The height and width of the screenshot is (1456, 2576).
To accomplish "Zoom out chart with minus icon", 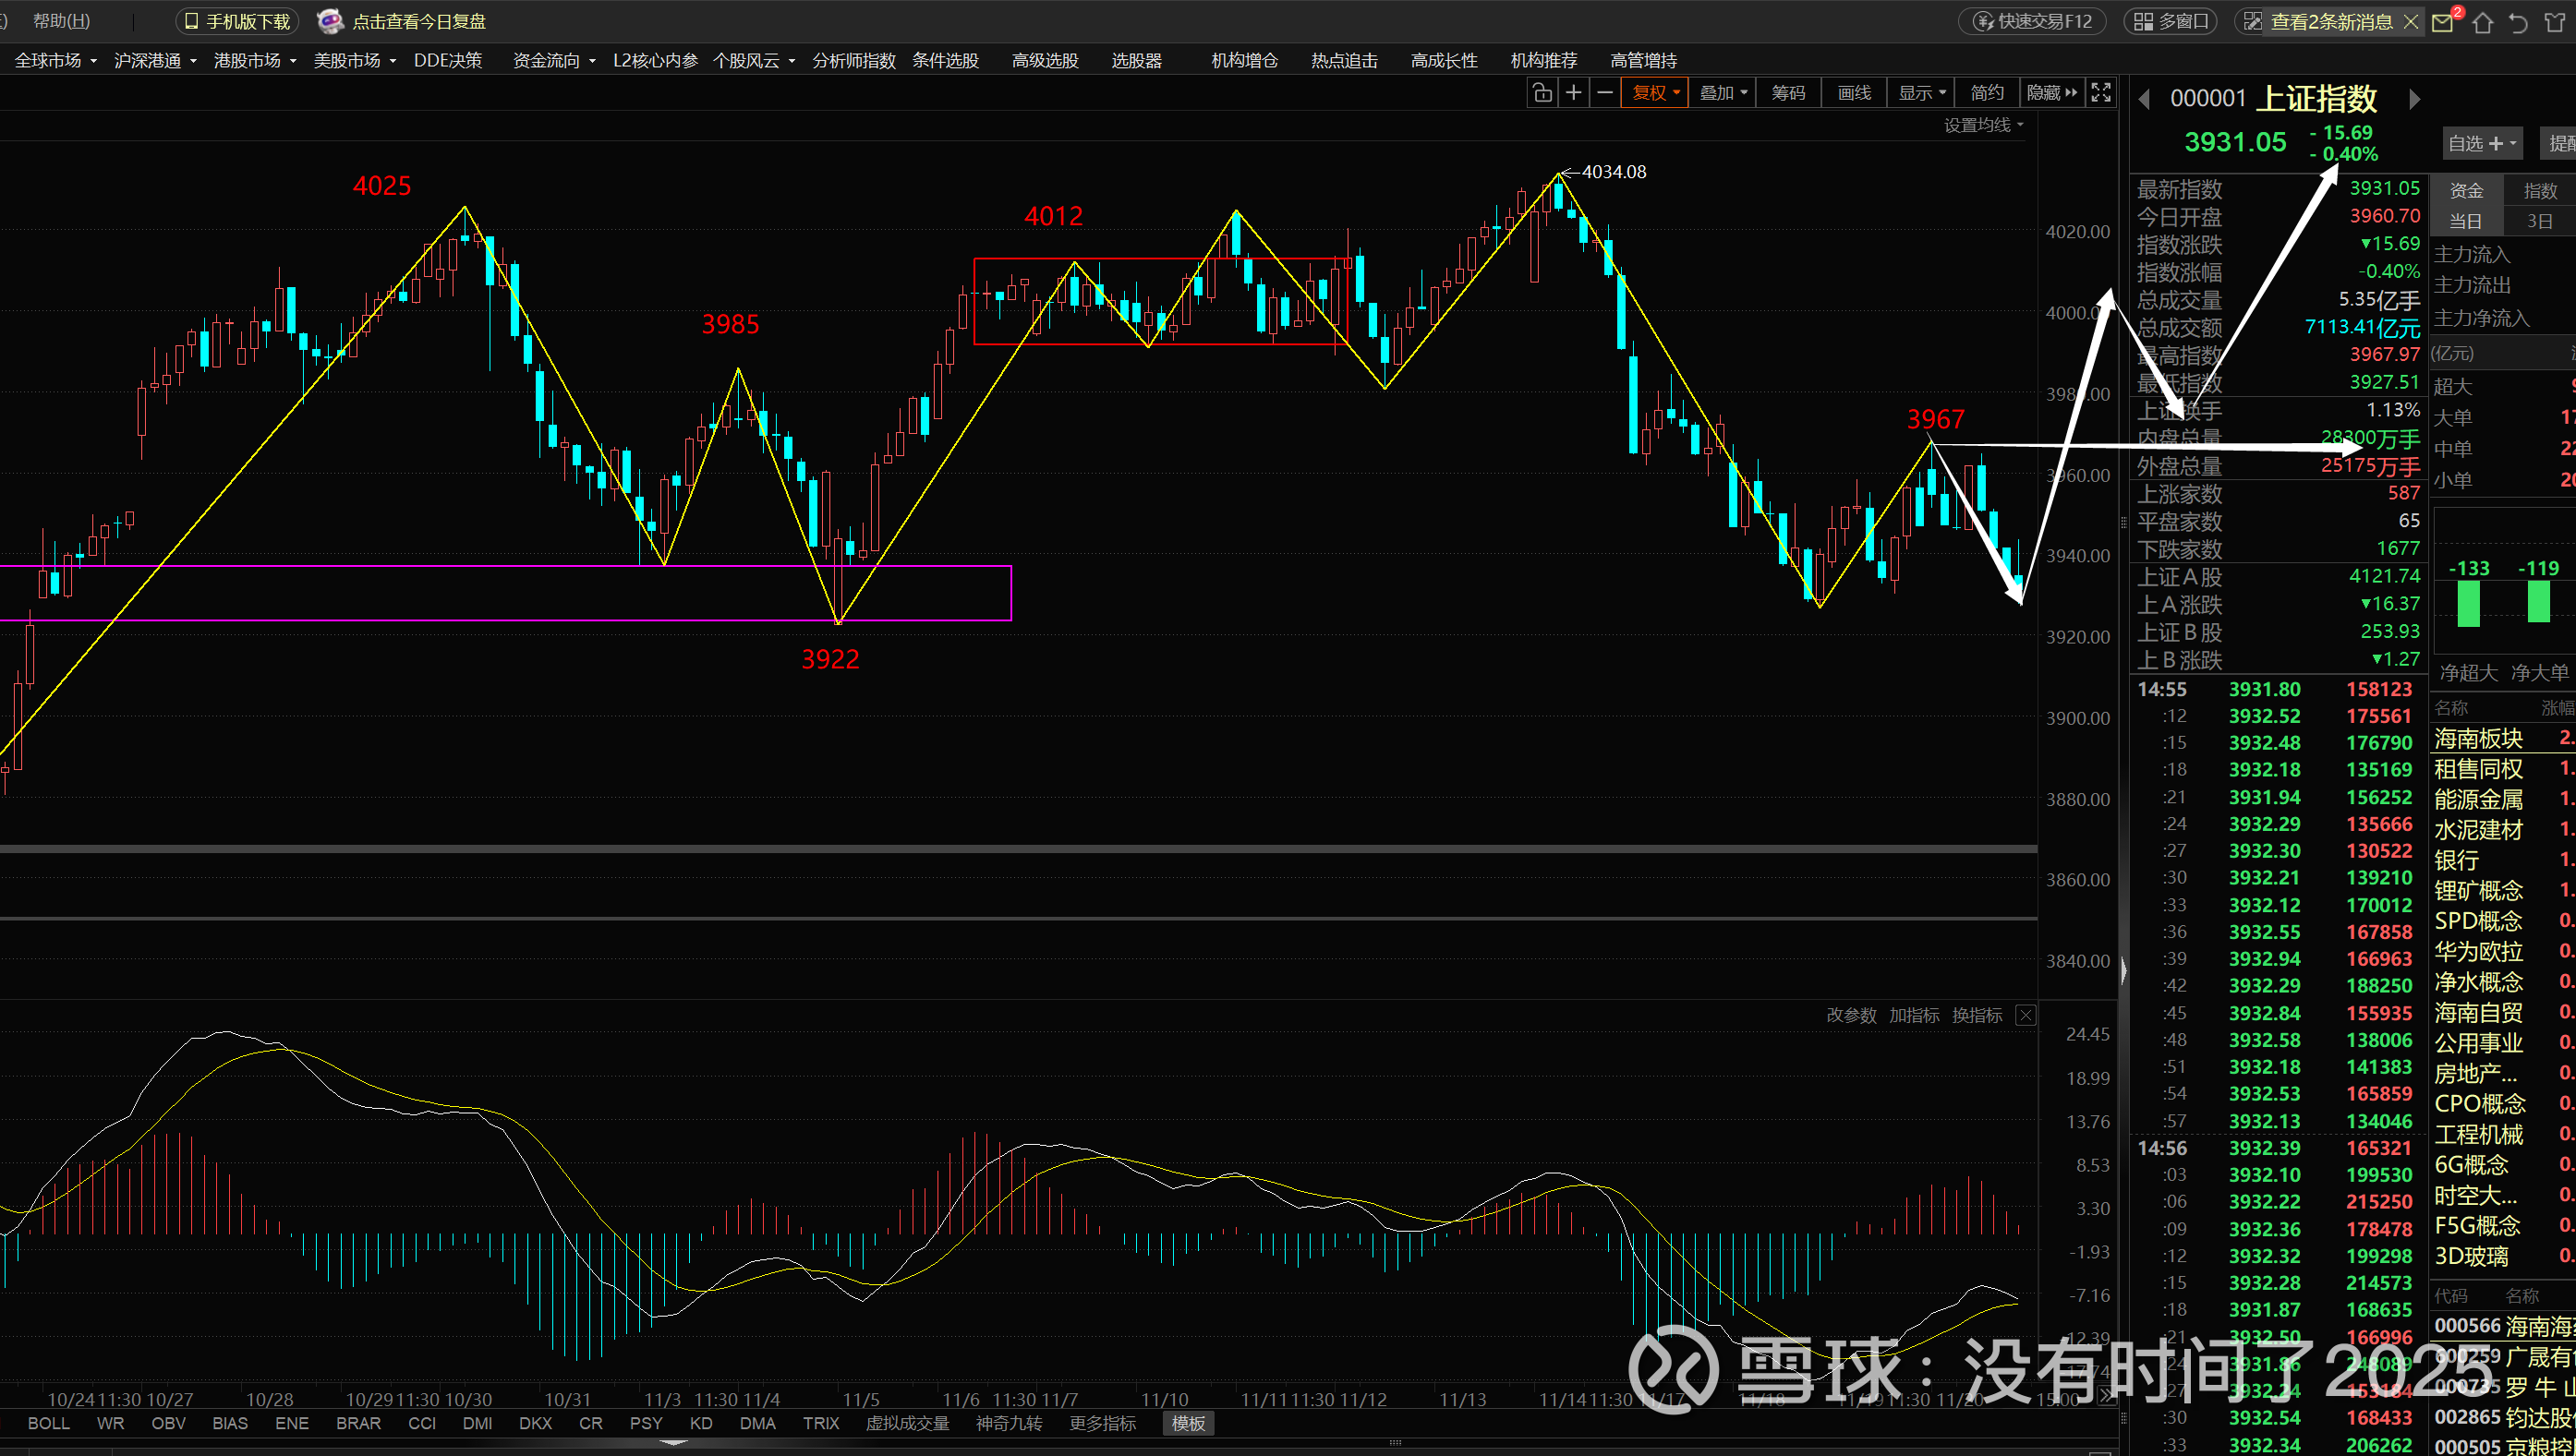I will tap(1604, 93).
